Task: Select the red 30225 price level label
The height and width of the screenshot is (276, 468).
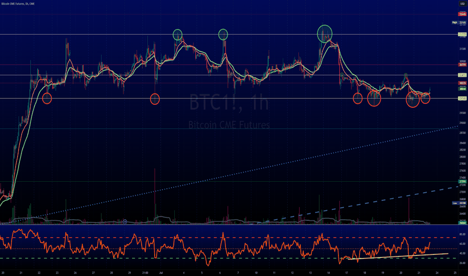Action: pyautogui.click(x=462, y=83)
